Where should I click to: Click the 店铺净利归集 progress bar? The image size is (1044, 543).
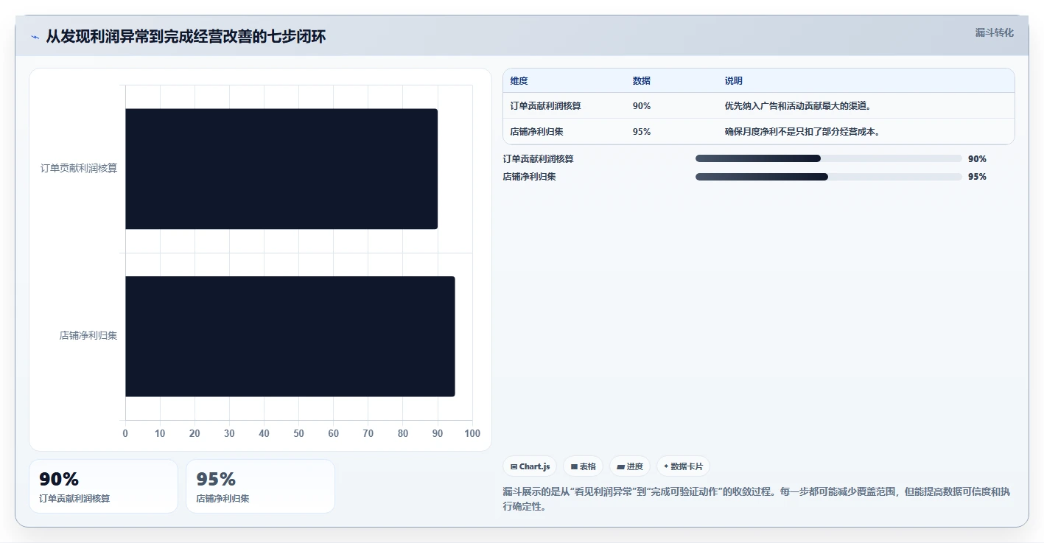point(829,177)
